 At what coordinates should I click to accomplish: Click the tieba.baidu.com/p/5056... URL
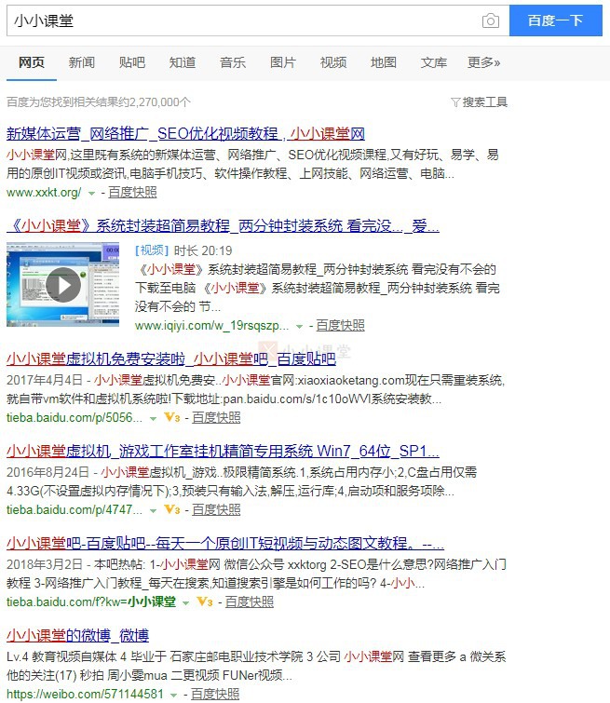point(74,418)
